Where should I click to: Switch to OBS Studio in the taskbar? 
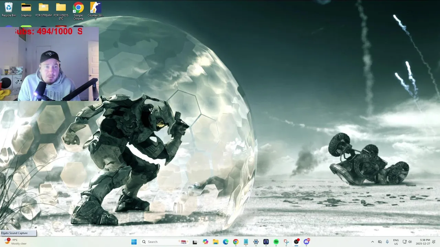coord(296,242)
